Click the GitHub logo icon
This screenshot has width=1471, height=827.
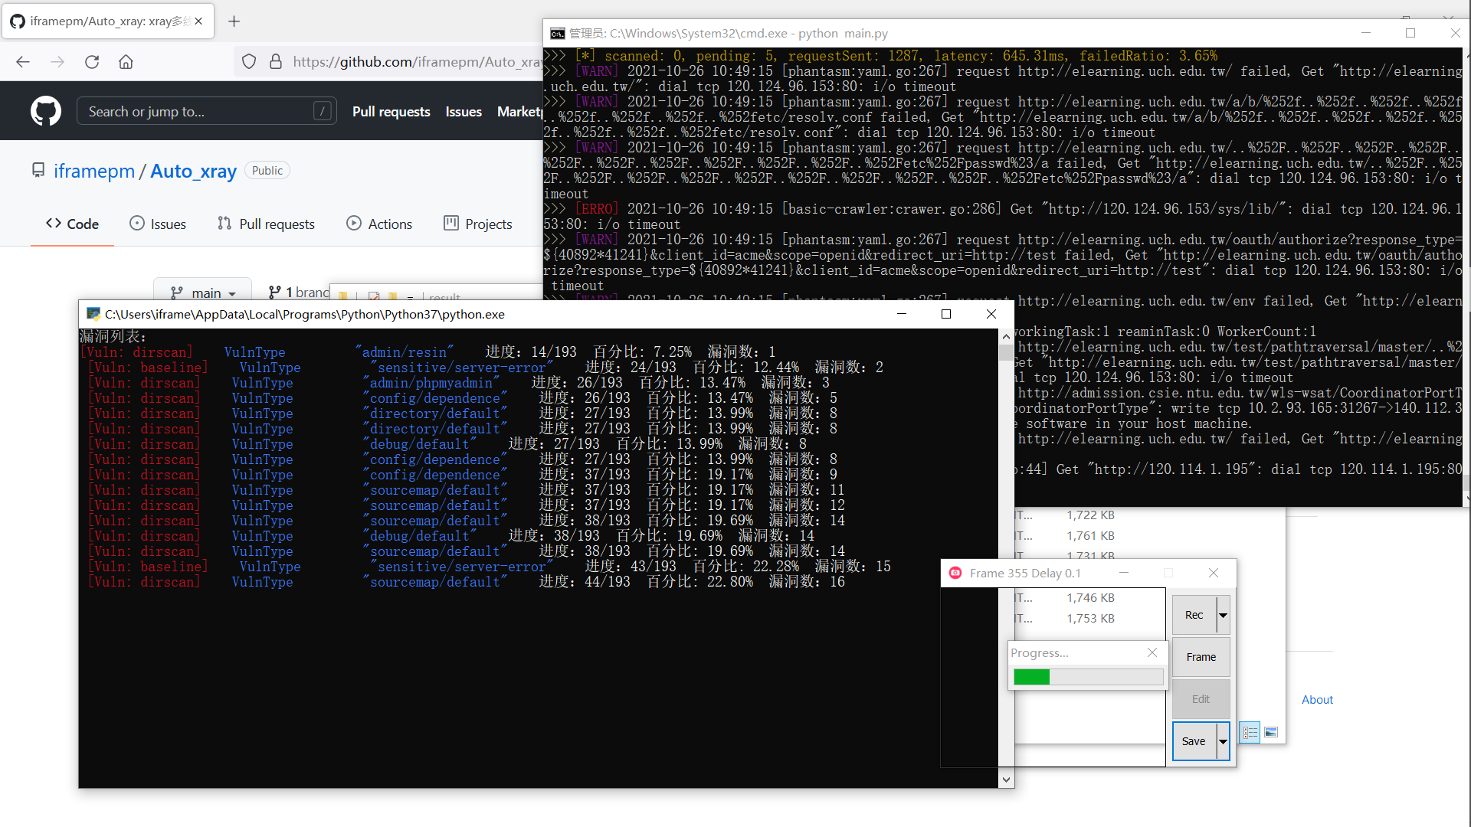click(x=46, y=111)
